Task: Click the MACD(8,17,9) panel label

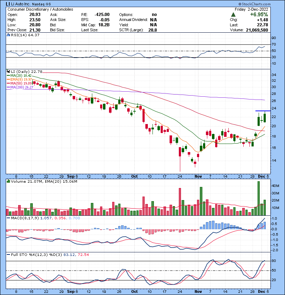Action: tap(25, 218)
